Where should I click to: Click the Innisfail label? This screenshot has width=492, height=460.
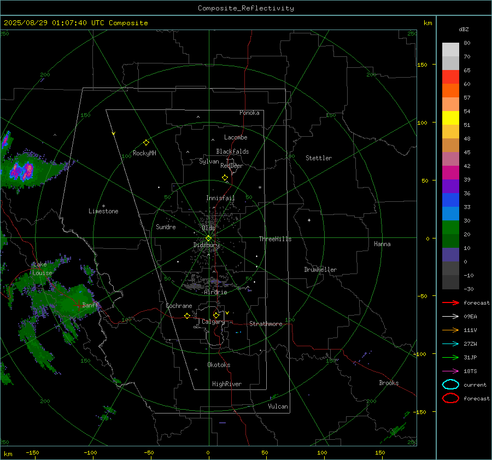pyautogui.click(x=220, y=198)
